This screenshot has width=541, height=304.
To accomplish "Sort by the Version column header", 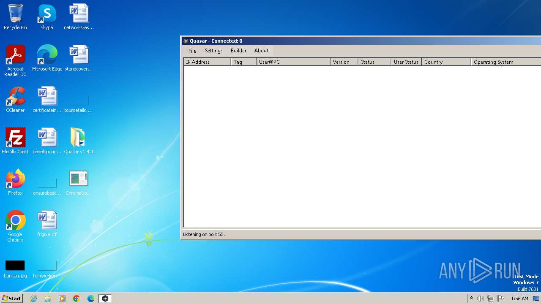I will coord(344,62).
